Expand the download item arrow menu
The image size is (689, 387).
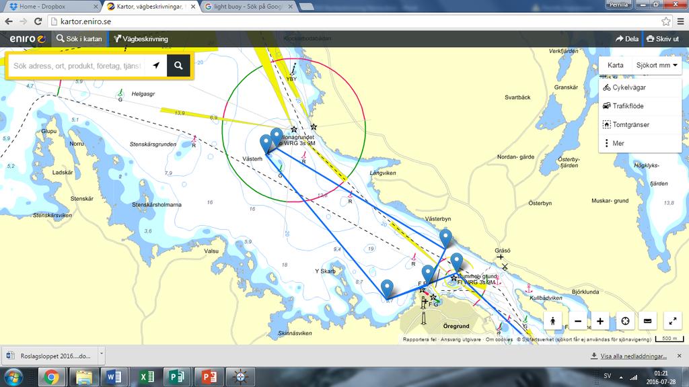point(101,353)
